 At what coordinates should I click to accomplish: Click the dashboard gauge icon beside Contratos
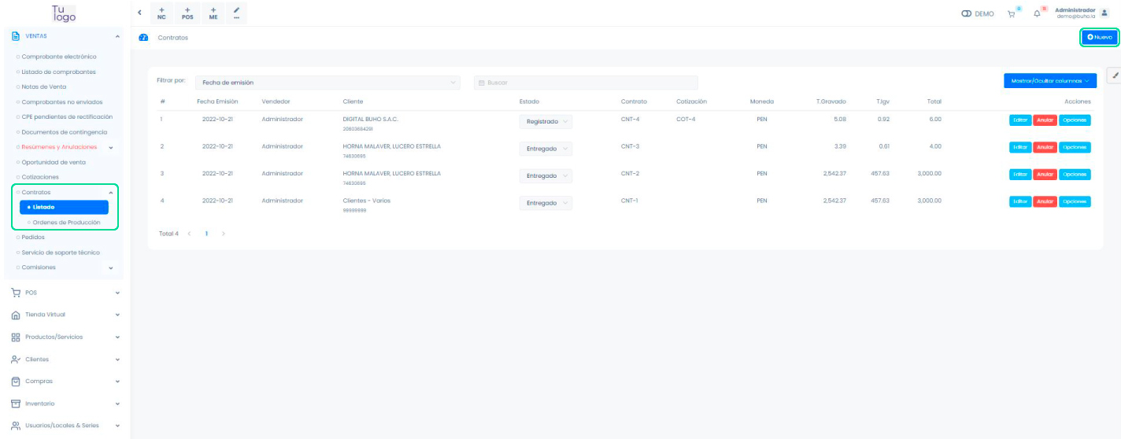pyautogui.click(x=143, y=38)
